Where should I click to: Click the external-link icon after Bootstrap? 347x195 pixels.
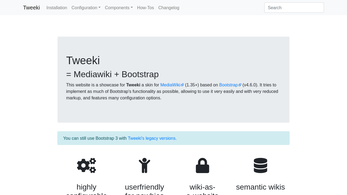[240, 85]
